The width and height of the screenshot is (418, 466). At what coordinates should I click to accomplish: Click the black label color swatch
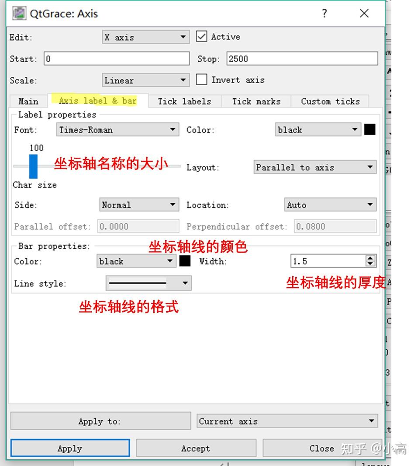370,129
